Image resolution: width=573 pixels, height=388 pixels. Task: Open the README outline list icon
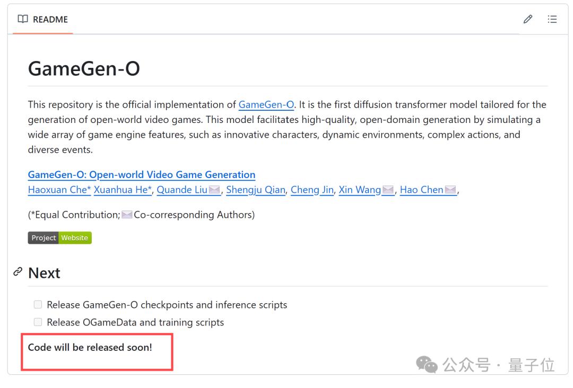[552, 20]
